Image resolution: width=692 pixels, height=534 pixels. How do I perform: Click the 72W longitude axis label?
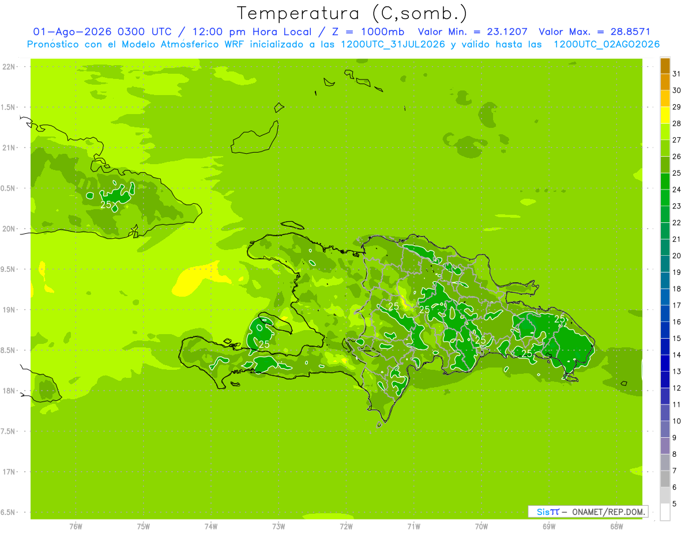(346, 527)
